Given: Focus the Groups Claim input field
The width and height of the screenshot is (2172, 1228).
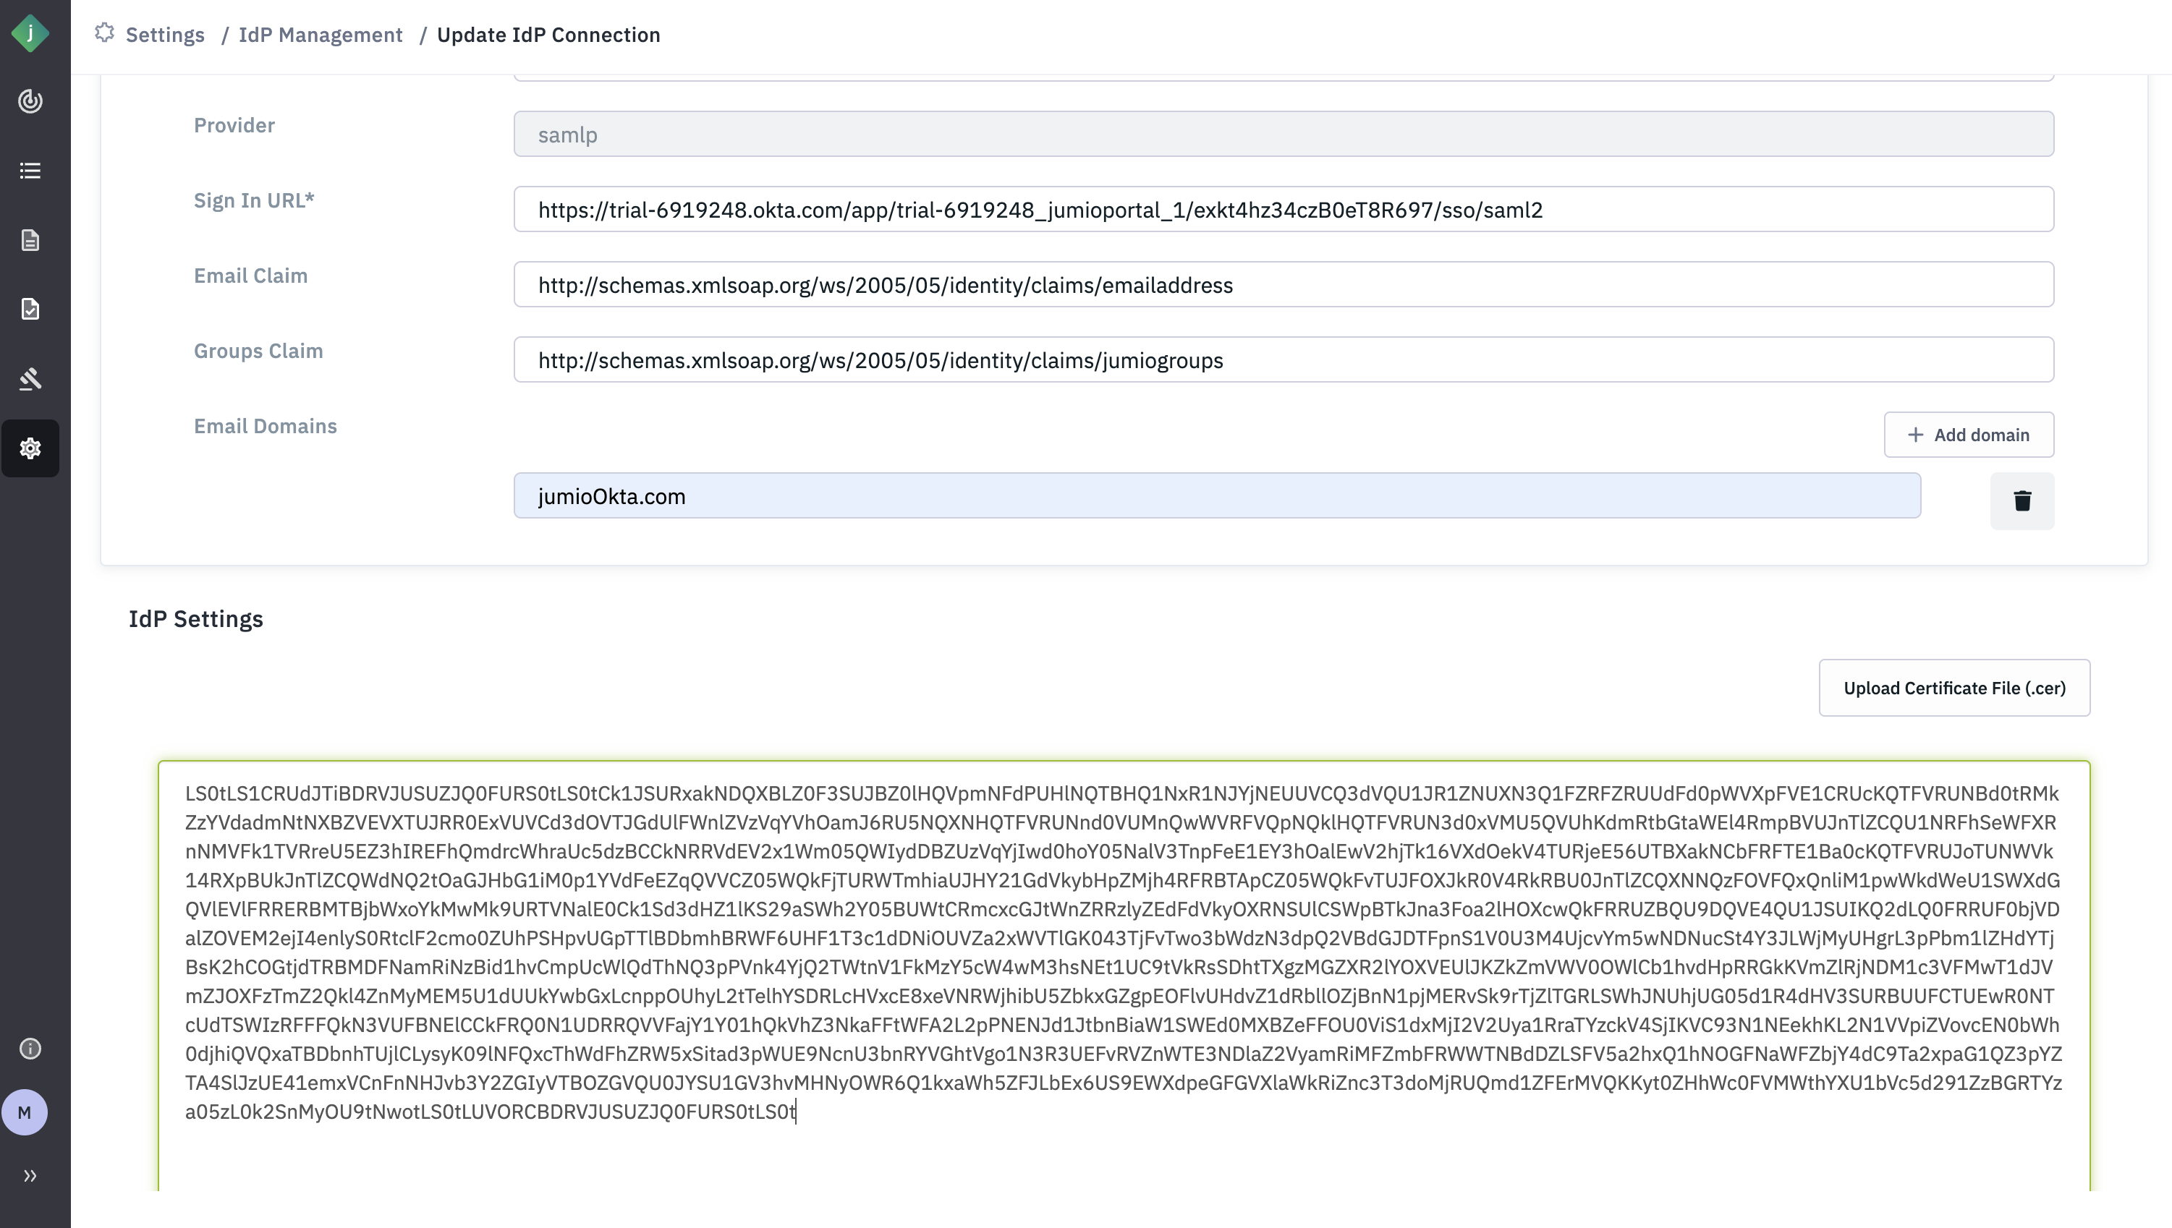Looking at the screenshot, I should tap(1282, 360).
